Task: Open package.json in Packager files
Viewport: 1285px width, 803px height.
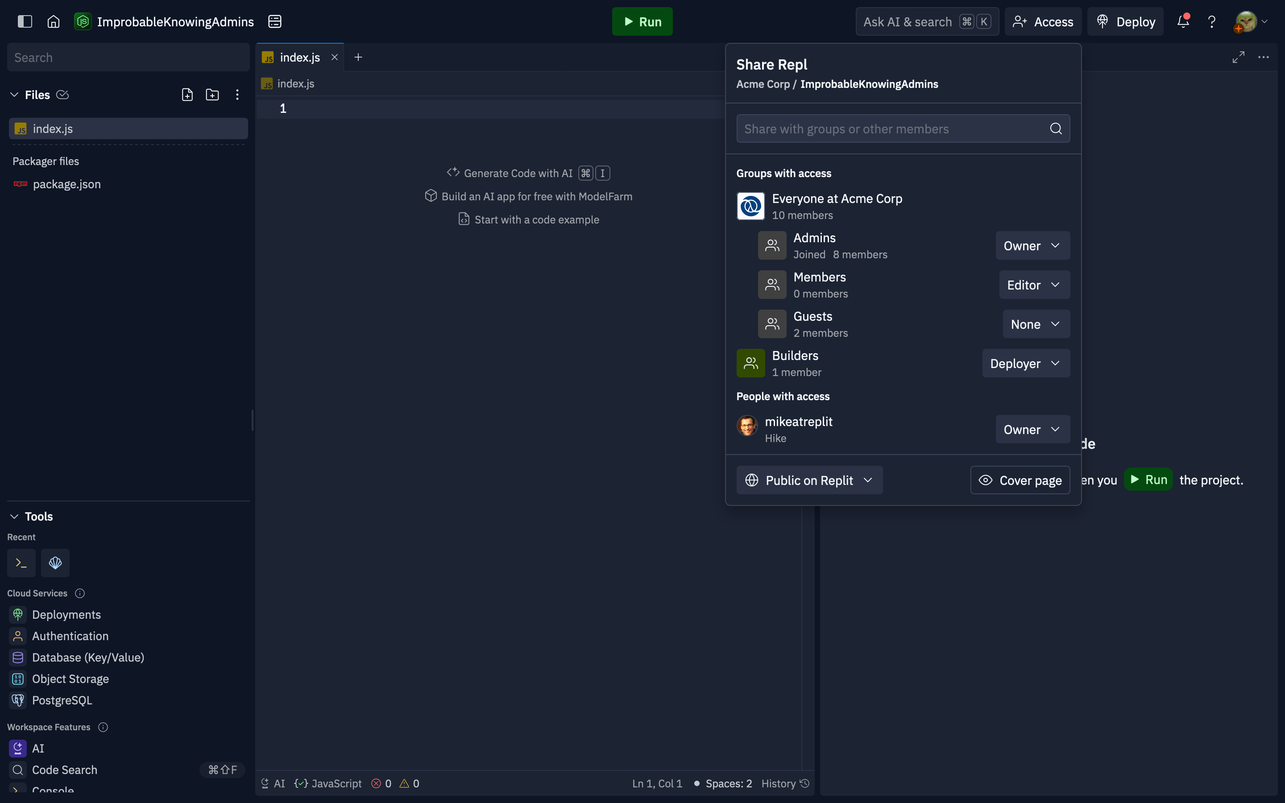Action: coord(128,184)
